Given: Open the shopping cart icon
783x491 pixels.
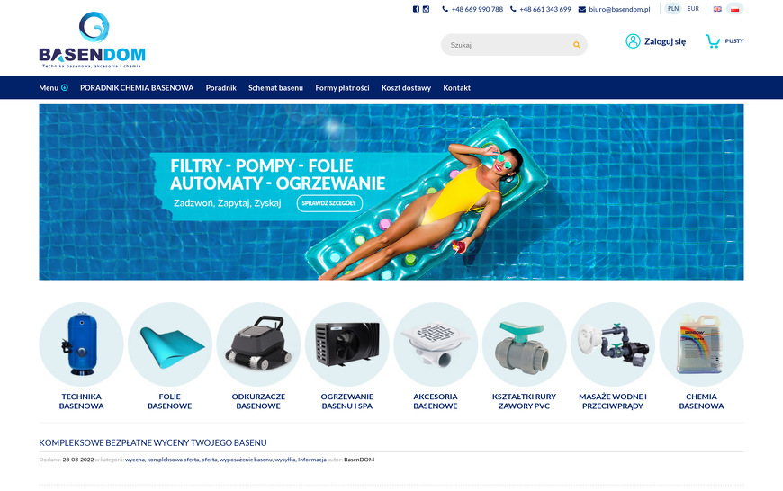Looking at the screenshot, I should pos(713,41).
